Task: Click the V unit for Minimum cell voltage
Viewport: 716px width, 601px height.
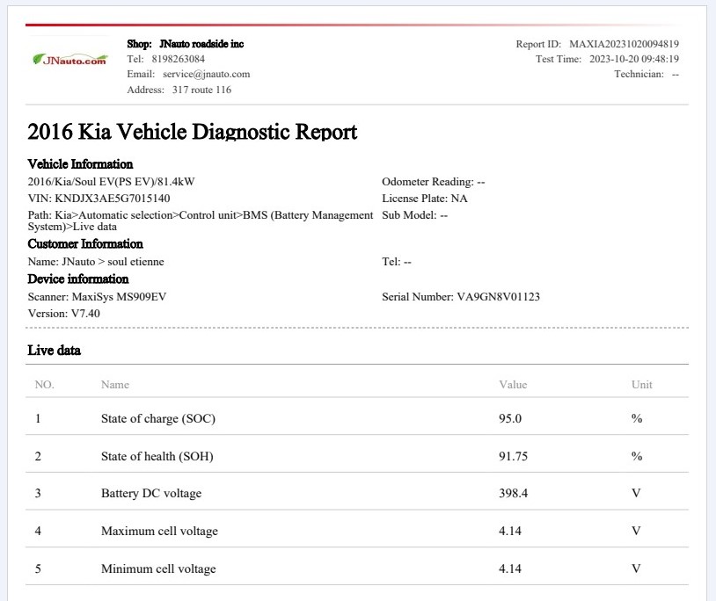Action: [636, 569]
